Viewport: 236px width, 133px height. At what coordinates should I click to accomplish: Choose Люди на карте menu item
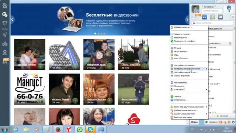tap(189, 51)
